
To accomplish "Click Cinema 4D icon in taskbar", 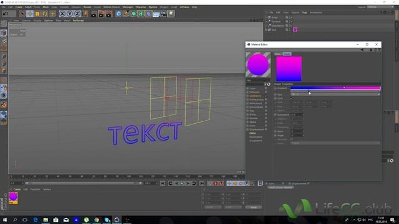I will pos(117,220).
